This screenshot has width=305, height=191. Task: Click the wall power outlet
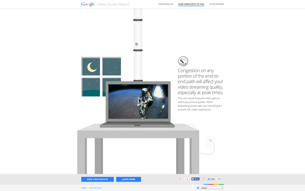pyautogui.click(x=210, y=142)
